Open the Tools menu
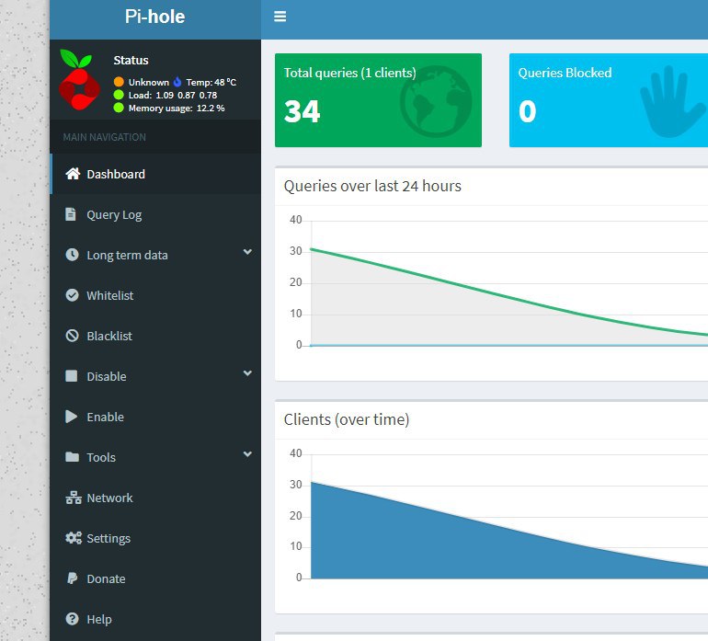The width and height of the screenshot is (708, 641). 155,457
